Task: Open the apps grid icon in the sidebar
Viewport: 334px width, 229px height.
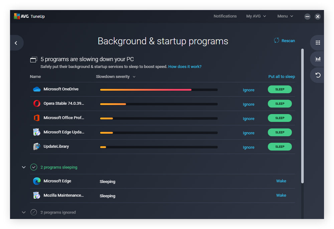Action: tap(318, 43)
